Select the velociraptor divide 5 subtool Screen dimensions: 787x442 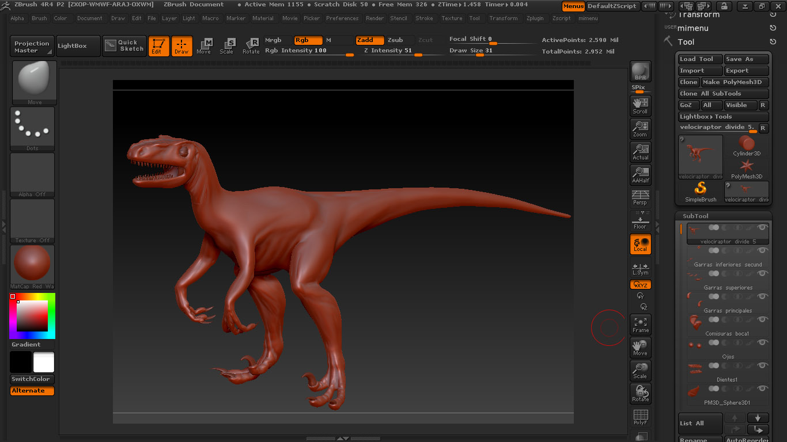[x=728, y=234]
